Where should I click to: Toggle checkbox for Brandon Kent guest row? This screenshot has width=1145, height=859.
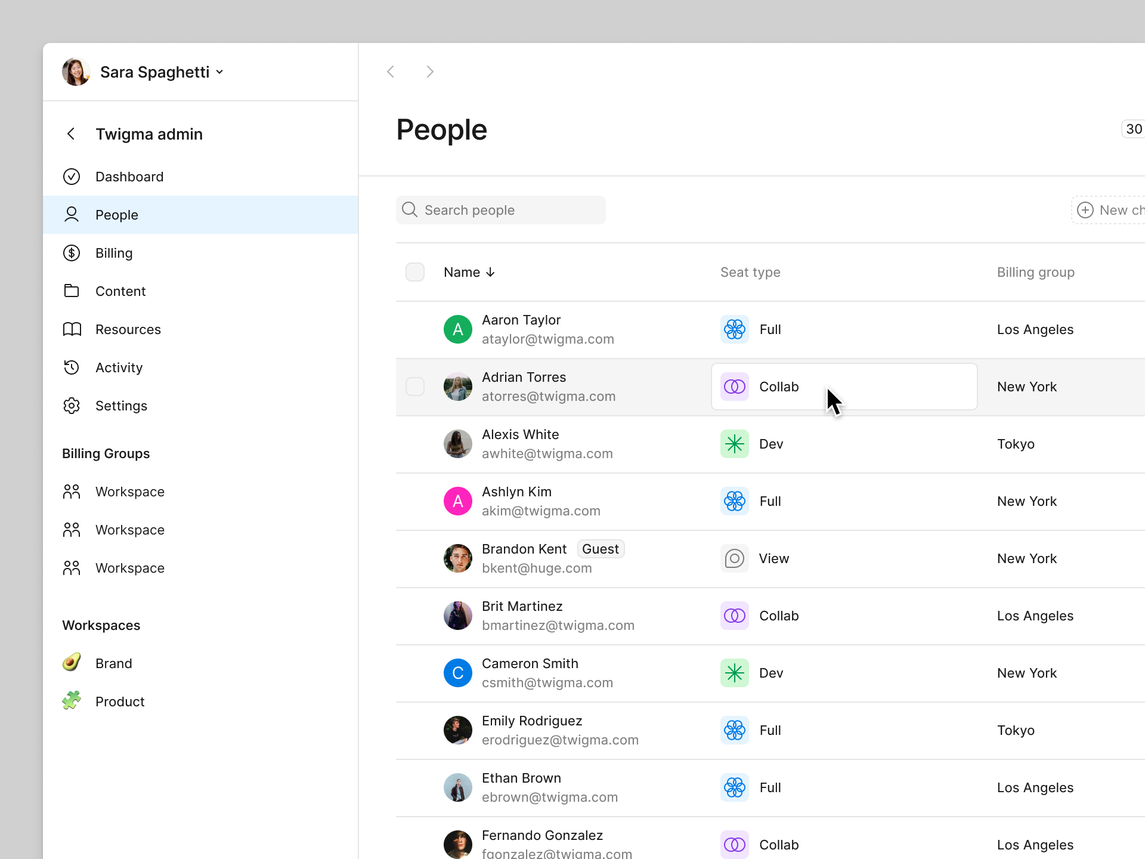coord(414,558)
